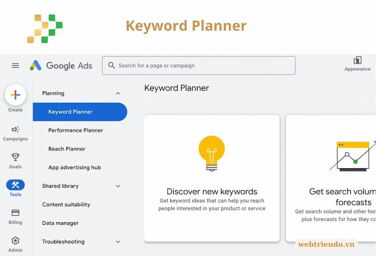Open Admin gear icon
This screenshot has height=256, width=376.
(x=15, y=240)
